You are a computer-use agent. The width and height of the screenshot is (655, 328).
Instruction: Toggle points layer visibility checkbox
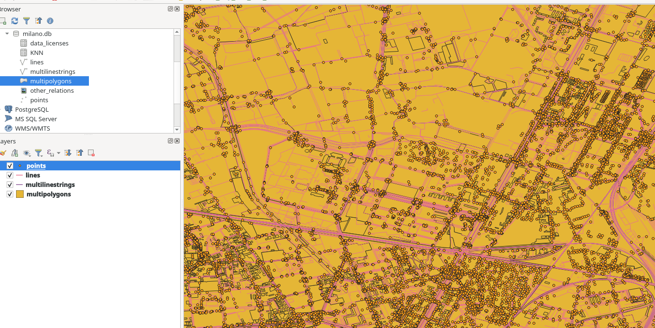10,166
